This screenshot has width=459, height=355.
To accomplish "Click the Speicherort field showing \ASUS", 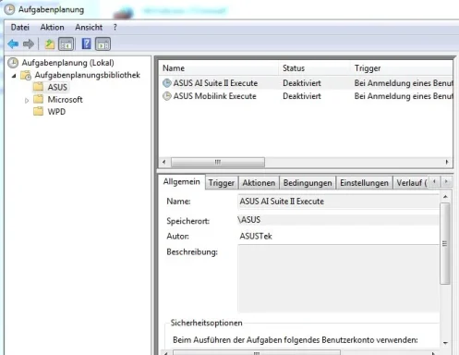I will click(338, 220).
